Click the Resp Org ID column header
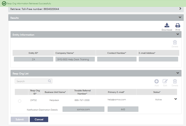186x126 pixels. coord(35,92)
